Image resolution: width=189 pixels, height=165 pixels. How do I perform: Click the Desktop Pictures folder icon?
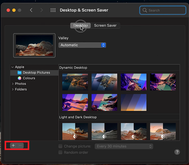pyautogui.click(x=19, y=73)
